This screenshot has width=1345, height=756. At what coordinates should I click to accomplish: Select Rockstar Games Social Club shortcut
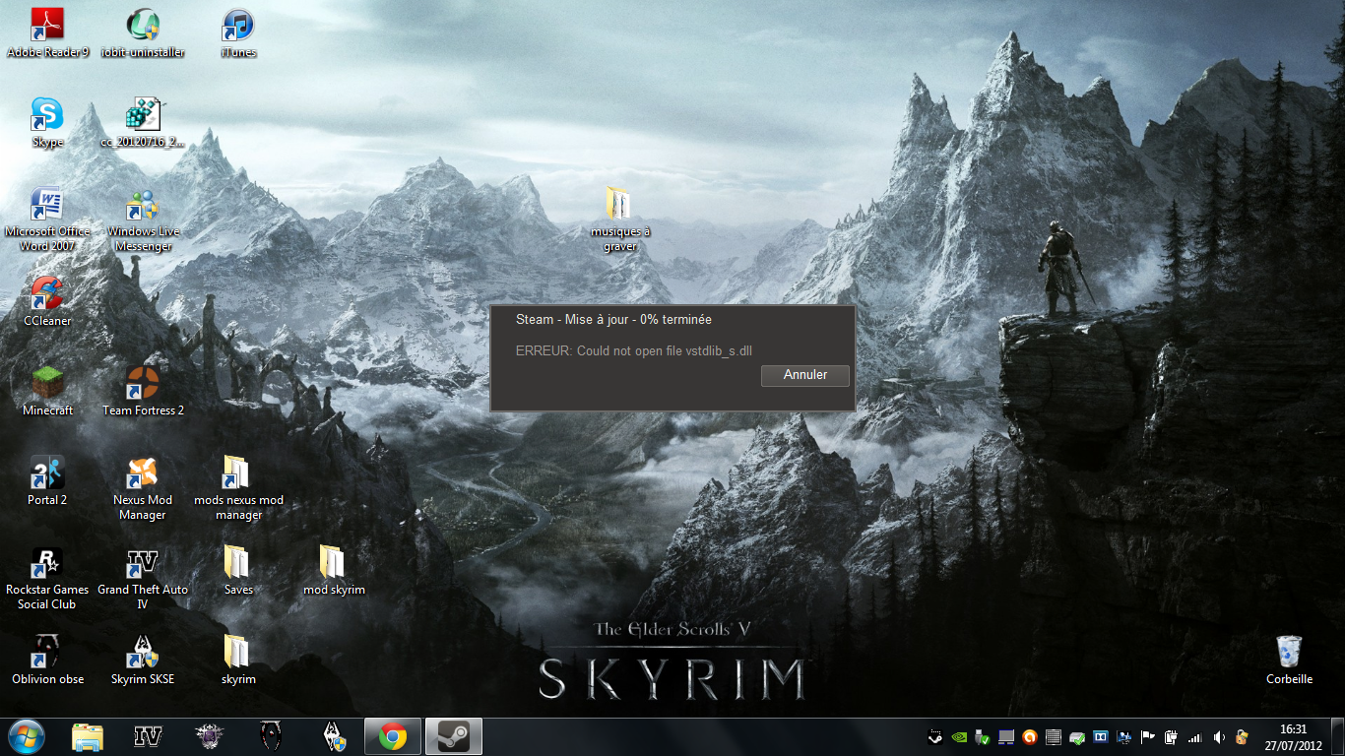(47, 578)
